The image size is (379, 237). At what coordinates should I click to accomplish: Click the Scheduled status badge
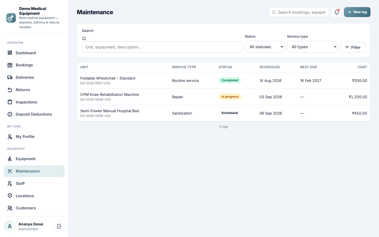230,113
